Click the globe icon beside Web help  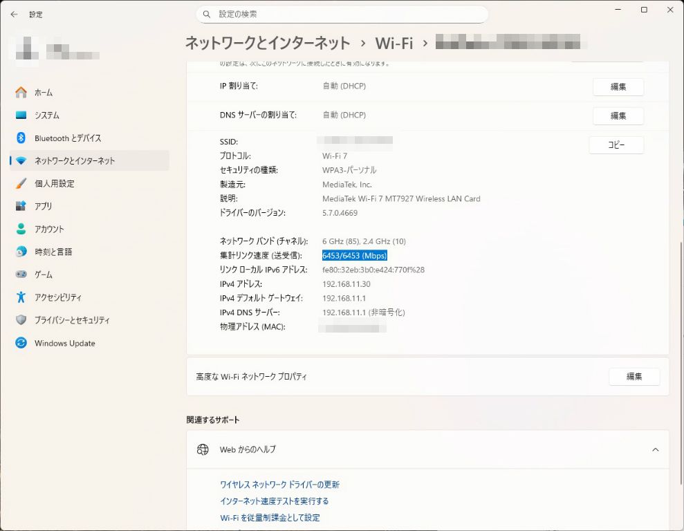203,449
